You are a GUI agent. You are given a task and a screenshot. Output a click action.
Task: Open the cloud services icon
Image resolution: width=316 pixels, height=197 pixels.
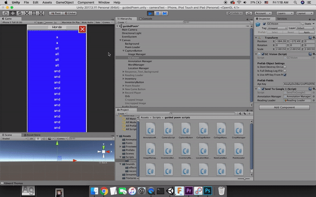249,13
